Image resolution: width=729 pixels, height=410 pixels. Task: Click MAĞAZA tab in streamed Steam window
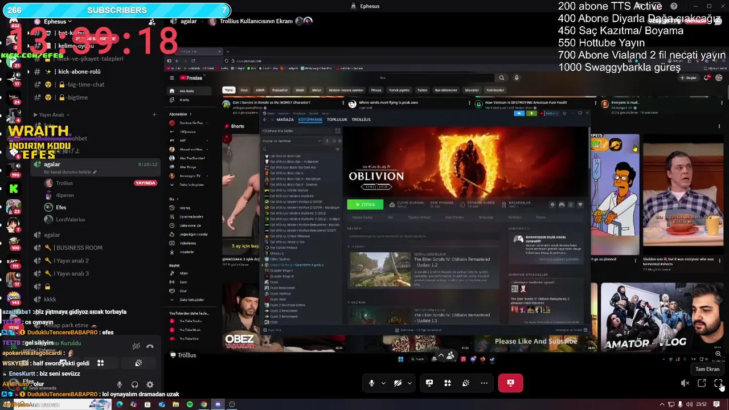(285, 120)
